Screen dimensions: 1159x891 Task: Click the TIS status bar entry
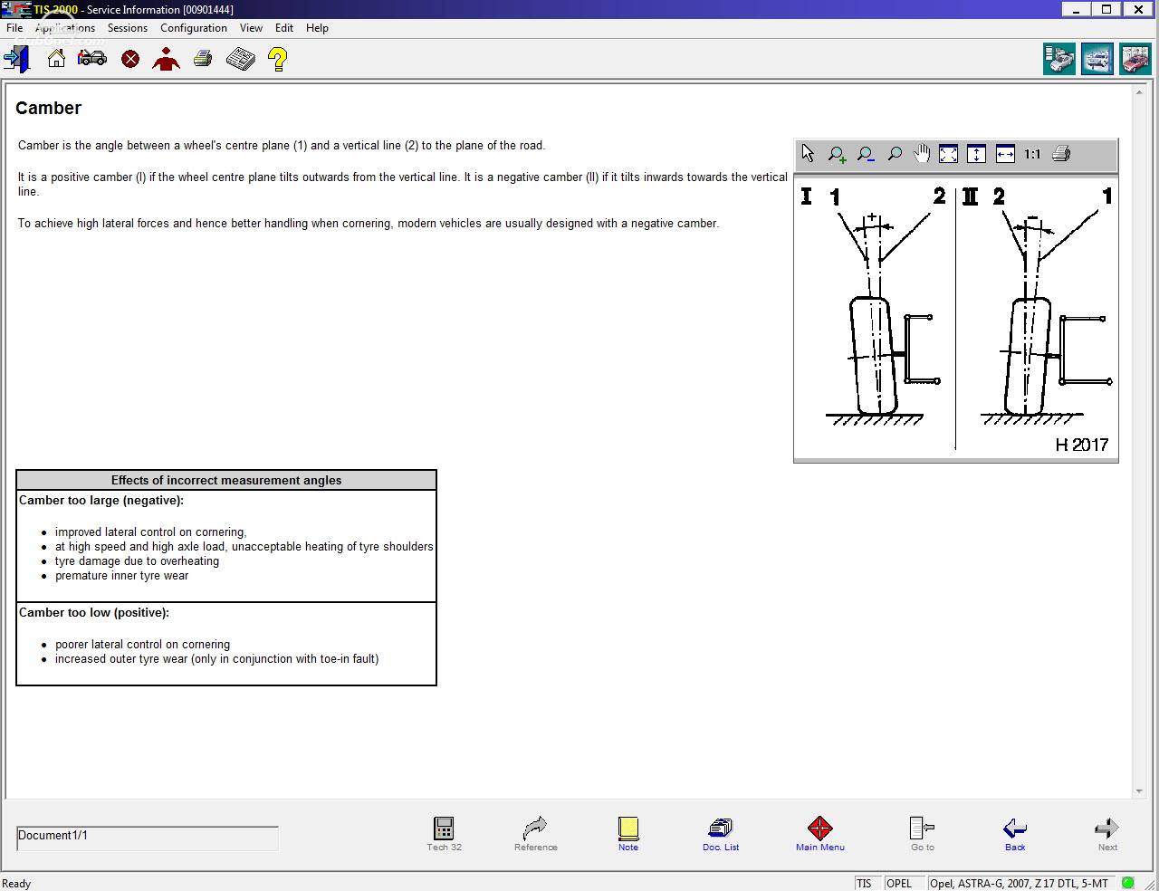(867, 883)
